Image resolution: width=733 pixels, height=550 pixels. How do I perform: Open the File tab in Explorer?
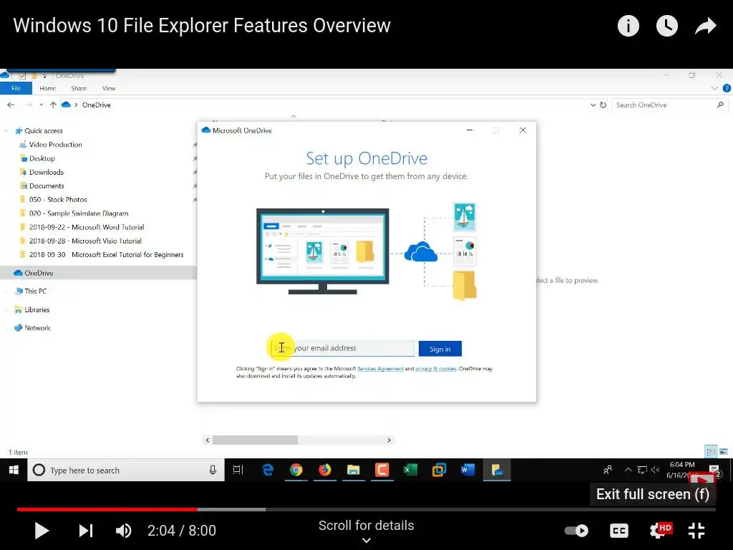click(16, 88)
